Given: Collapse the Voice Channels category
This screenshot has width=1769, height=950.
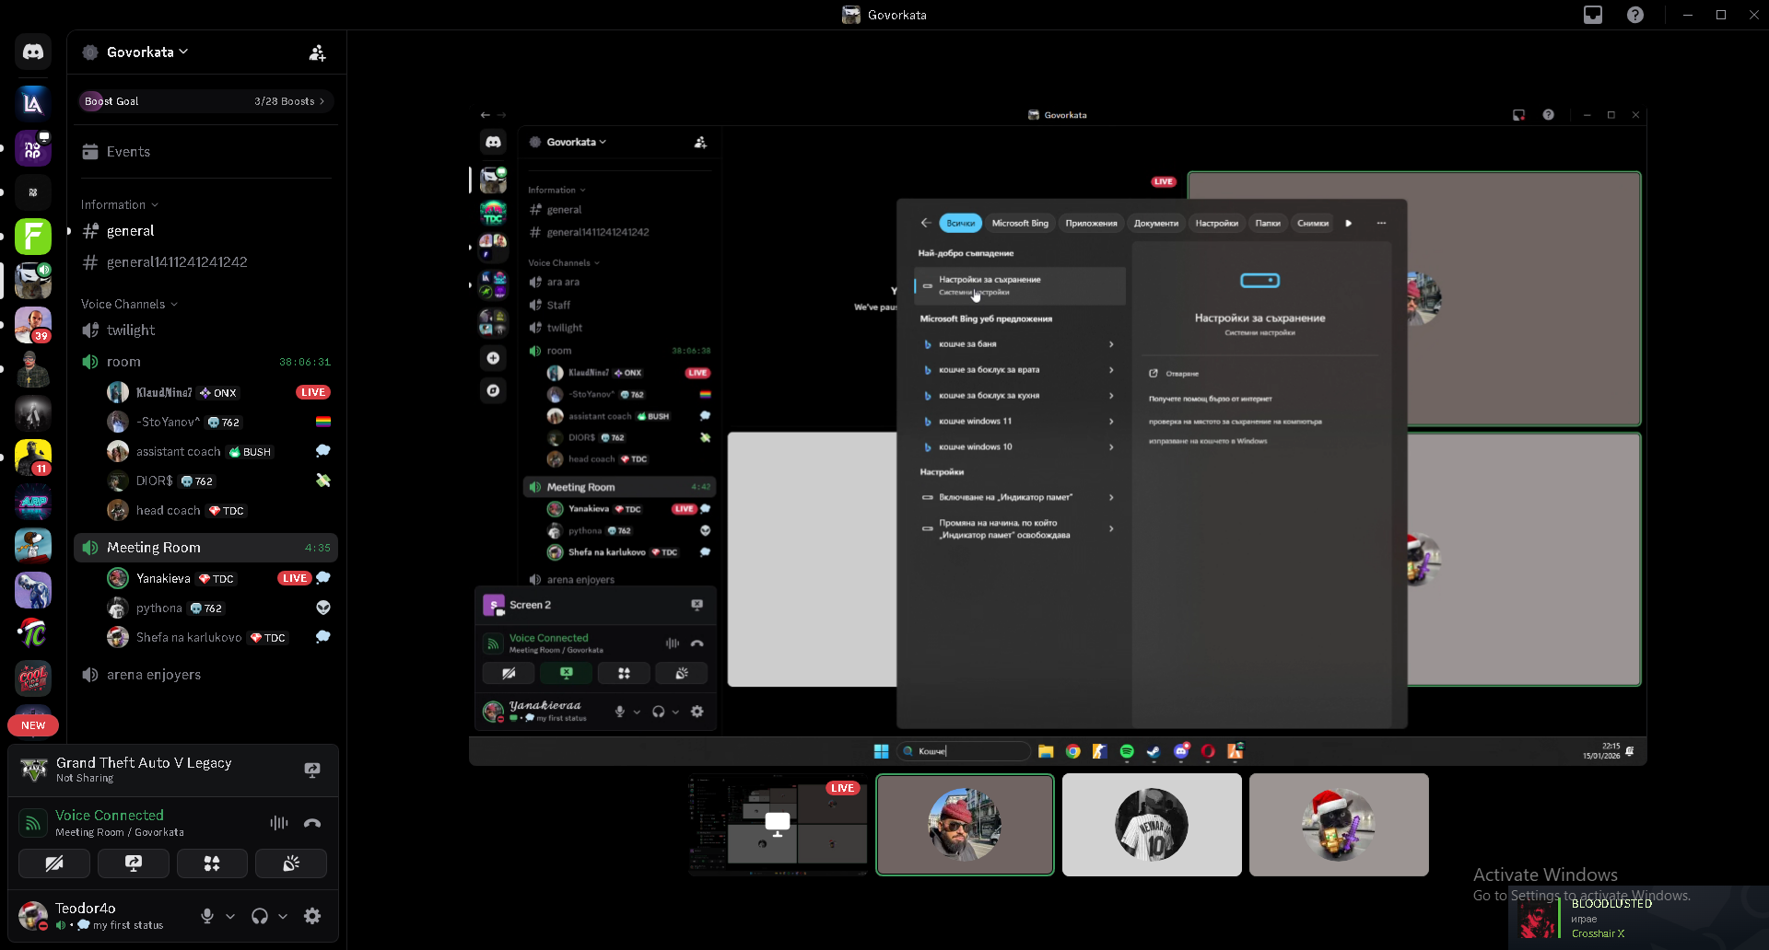Looking at the screenshot, I should click(129, 304).
